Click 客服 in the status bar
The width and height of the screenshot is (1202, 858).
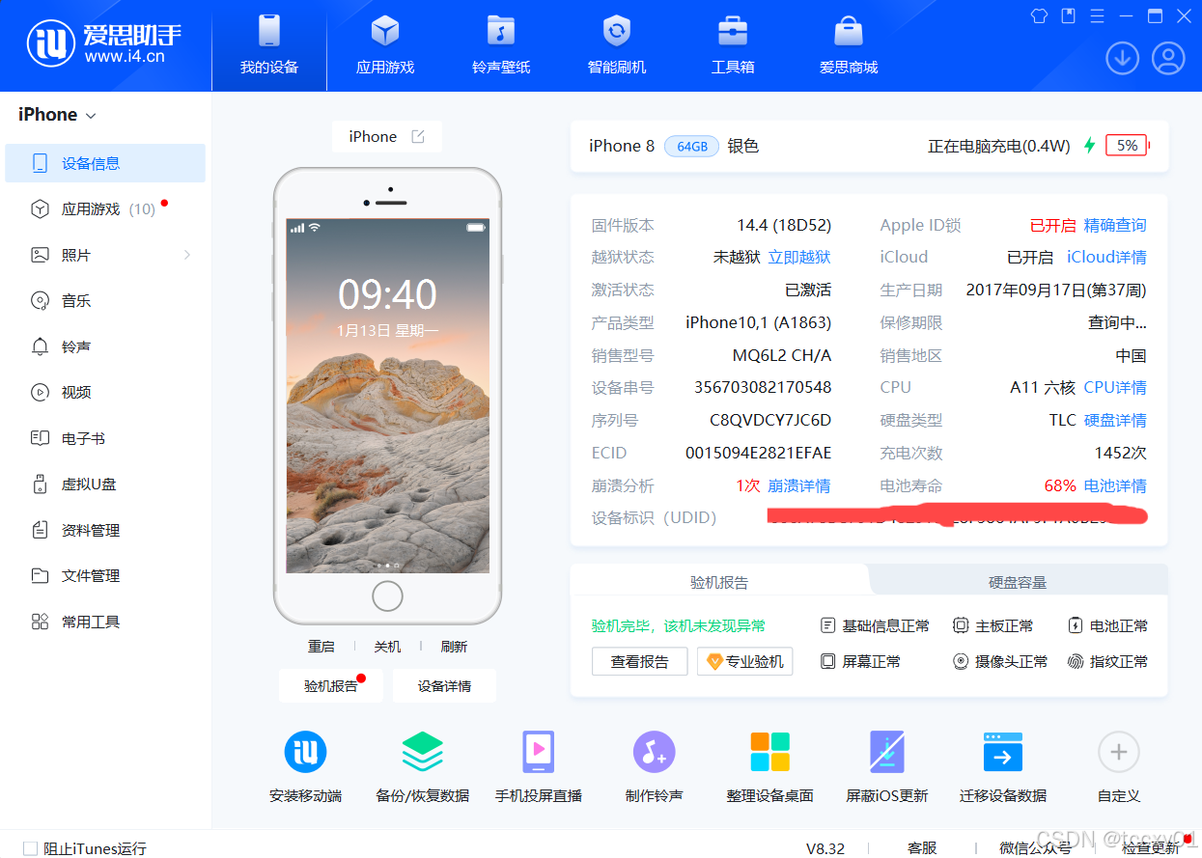click(922, 848)
